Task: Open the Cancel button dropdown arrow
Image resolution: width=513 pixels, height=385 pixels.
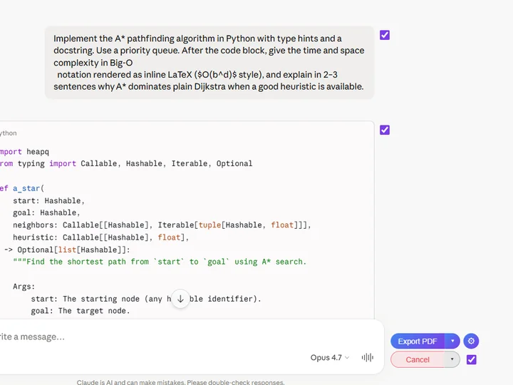Action: [x=452, y=359]
